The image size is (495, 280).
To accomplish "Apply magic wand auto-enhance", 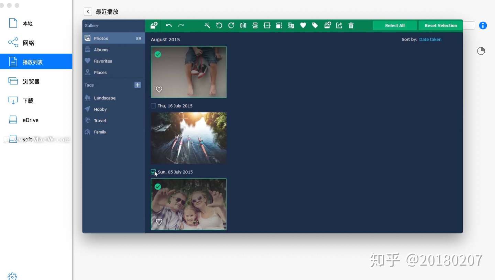I will 207,25.
